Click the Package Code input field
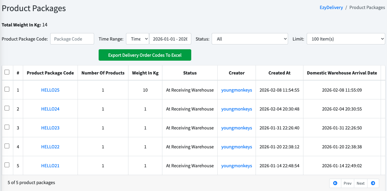Viewport: 387px width, 191px height. pos(72,39)
